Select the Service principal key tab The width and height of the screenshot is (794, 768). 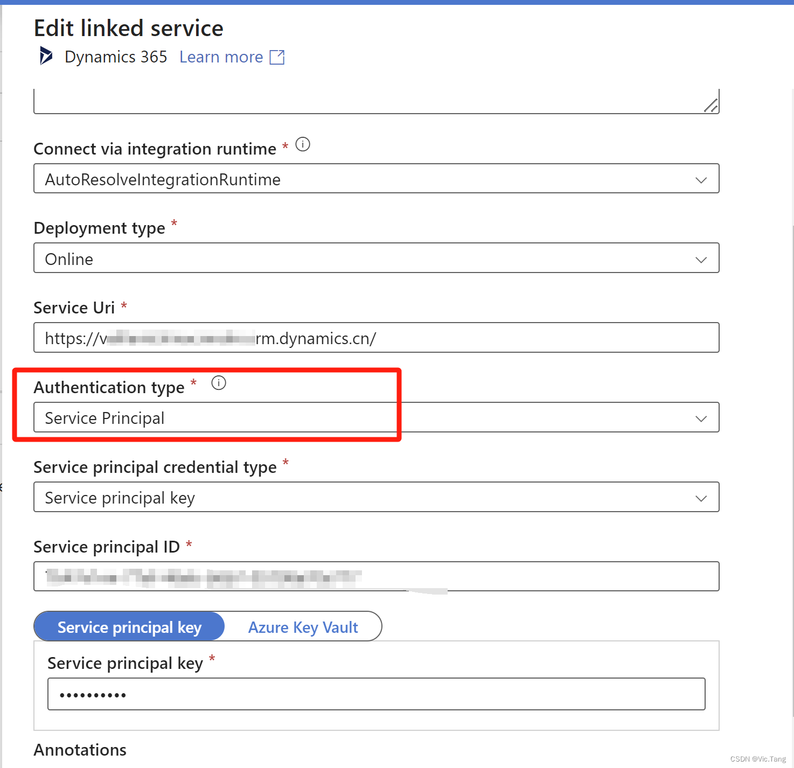click(129, 626)
